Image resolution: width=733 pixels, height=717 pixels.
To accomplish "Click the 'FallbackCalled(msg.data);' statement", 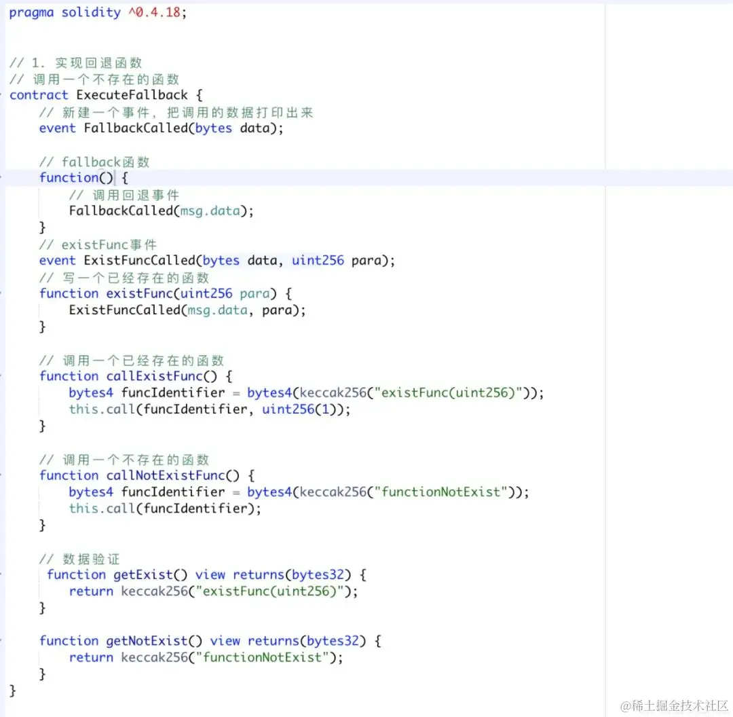I will (x=162, y=211).
